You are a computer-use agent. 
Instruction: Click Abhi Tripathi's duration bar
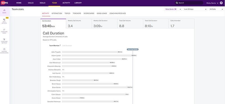coord(92,52)
